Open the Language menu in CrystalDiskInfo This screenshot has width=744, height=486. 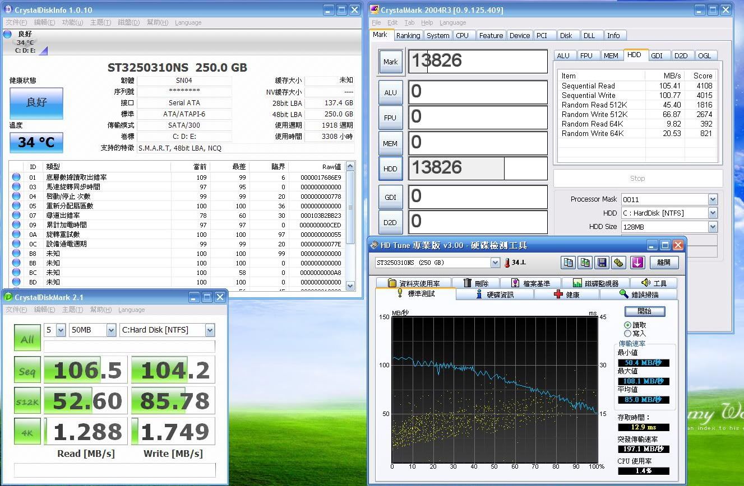(x=188, y=22)
